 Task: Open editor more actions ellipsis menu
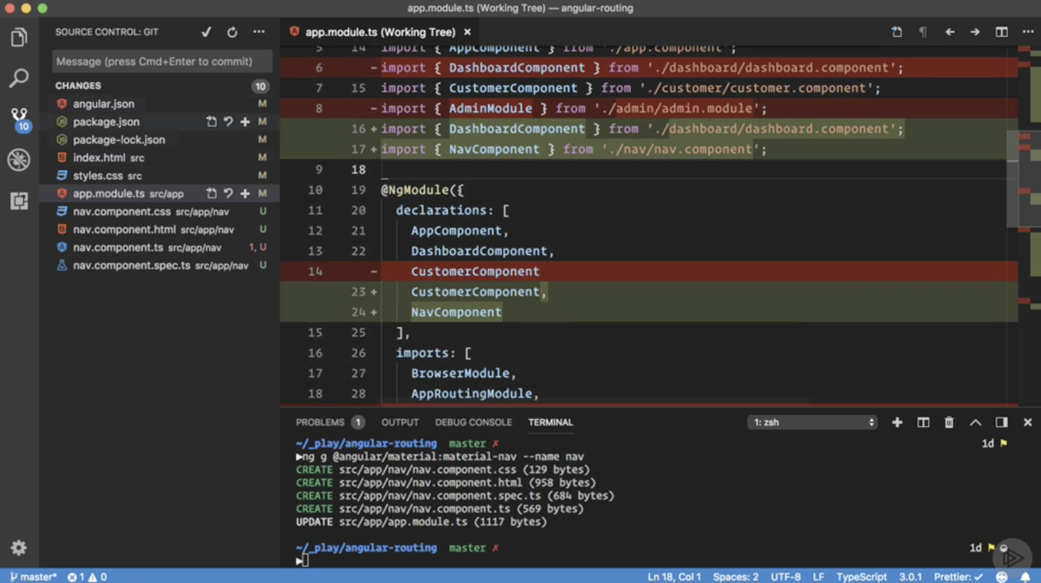click(1028, 32)
